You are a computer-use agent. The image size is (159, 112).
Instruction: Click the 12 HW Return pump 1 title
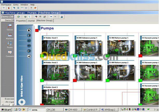tap(119, 38)
